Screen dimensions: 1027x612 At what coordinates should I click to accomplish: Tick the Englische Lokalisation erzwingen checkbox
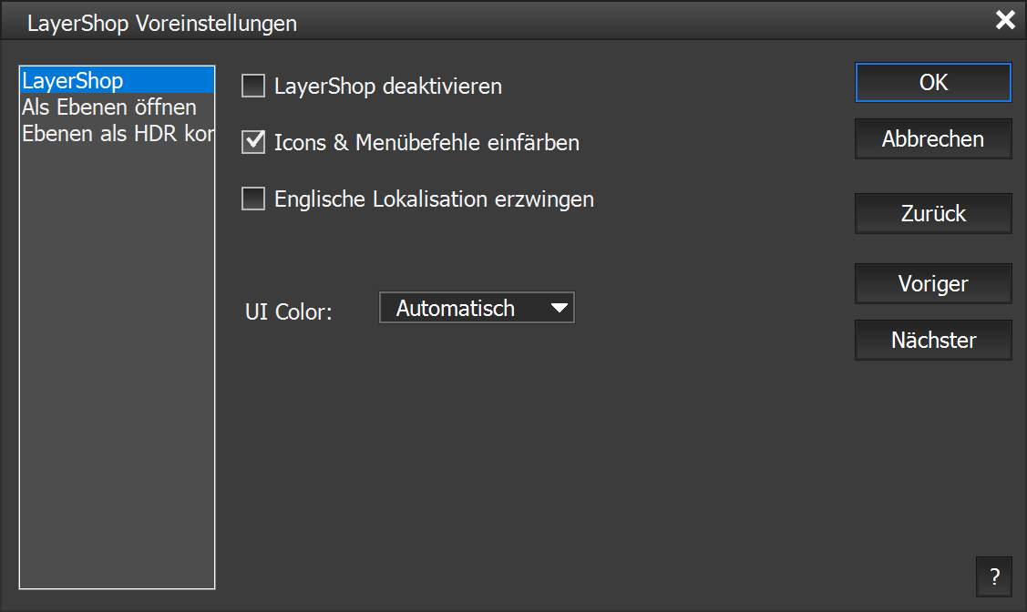(x=252, y=199)
